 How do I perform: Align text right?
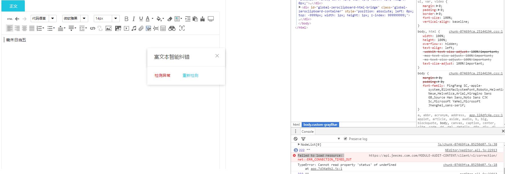tap(17, 28)
